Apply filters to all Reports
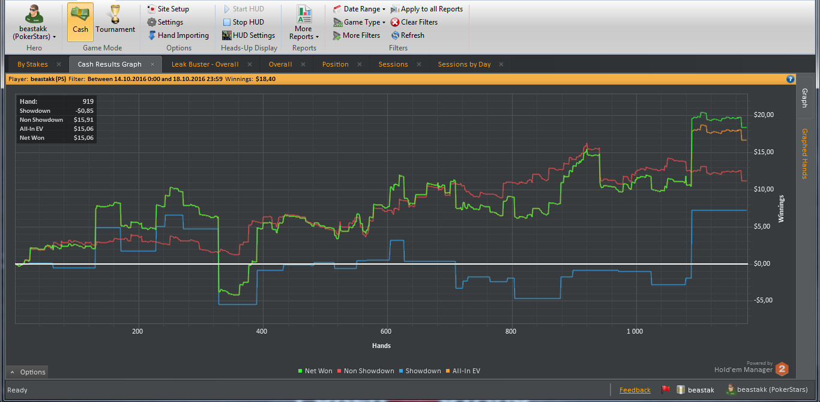The image size is (820, 402). click(427, 9)
